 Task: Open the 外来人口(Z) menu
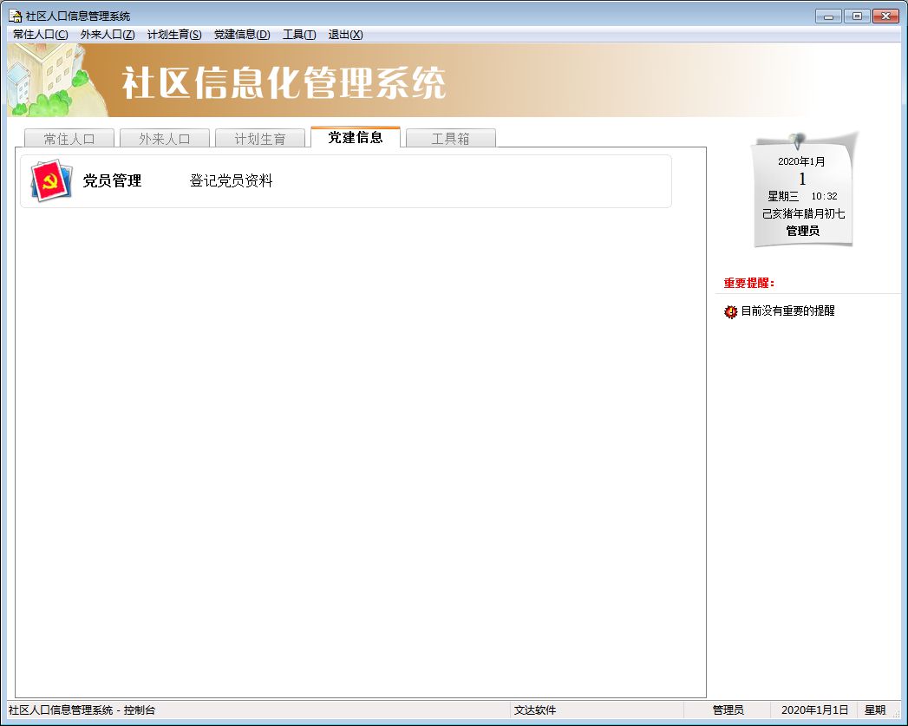click(108, 35)
